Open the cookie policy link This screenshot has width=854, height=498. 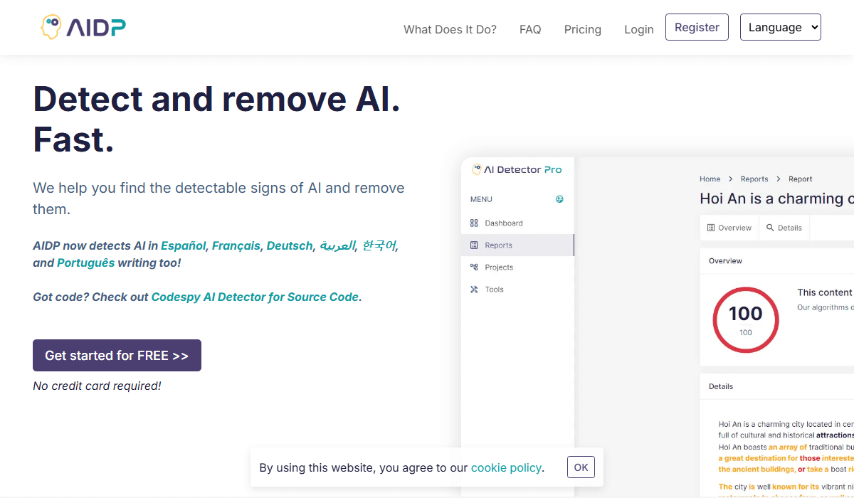pos(506,467)
